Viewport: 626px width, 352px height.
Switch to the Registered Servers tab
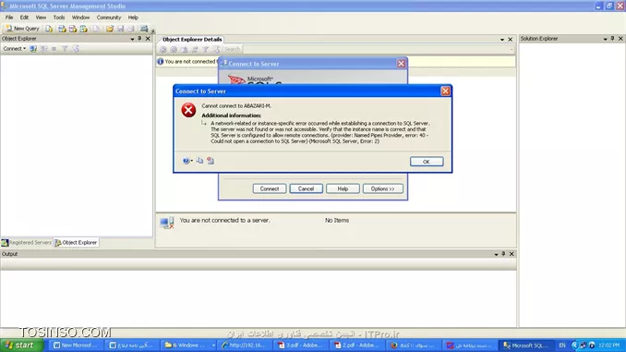coord(27,243)
